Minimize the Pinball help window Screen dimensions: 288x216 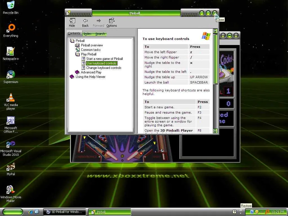[202, 13]
